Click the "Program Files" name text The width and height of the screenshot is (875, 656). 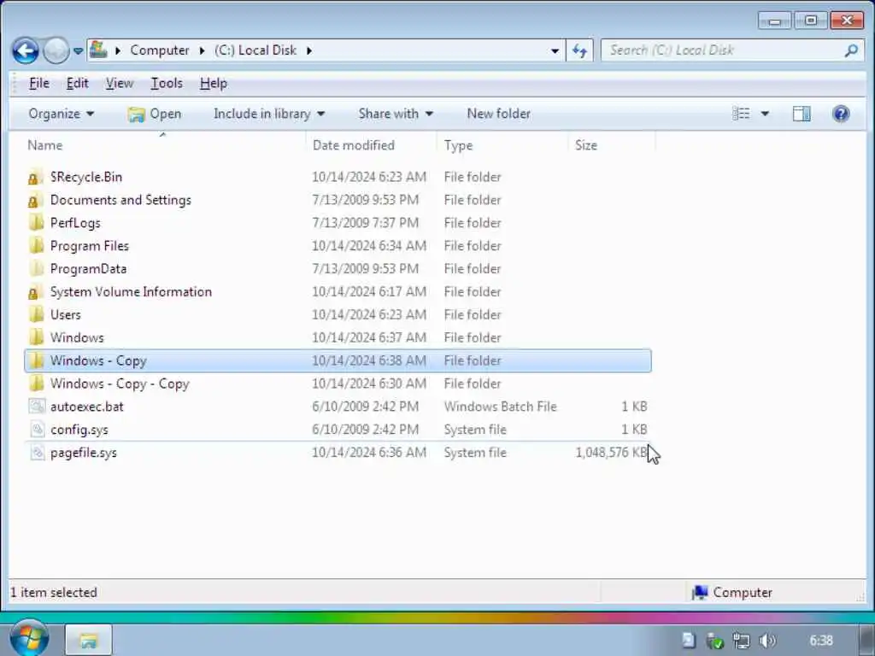point(89,246)
